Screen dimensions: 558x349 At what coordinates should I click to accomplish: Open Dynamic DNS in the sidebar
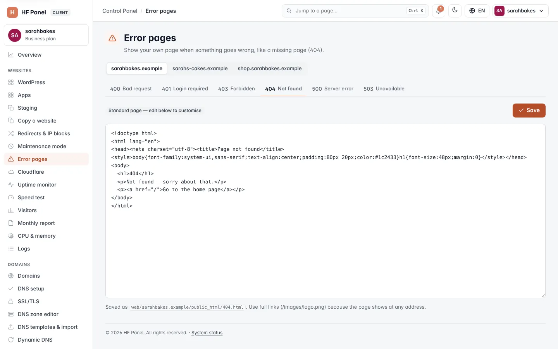46,340
